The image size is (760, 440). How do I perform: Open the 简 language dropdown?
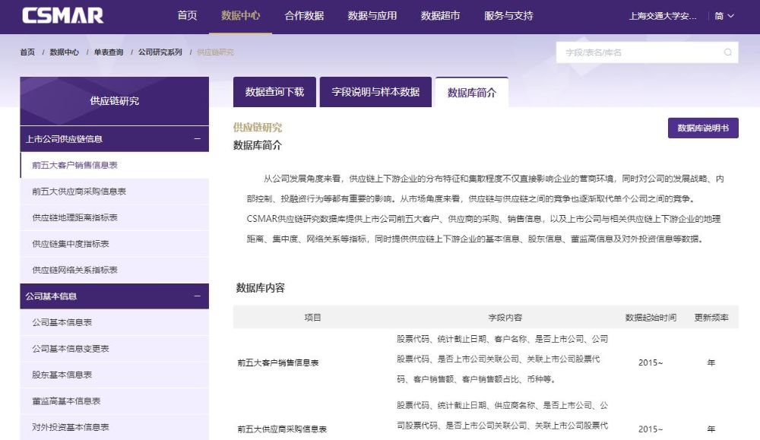[724, 16]
